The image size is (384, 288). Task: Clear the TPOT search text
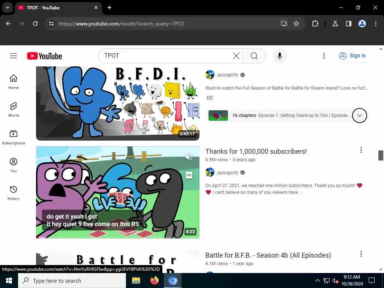tap(236, 56)
